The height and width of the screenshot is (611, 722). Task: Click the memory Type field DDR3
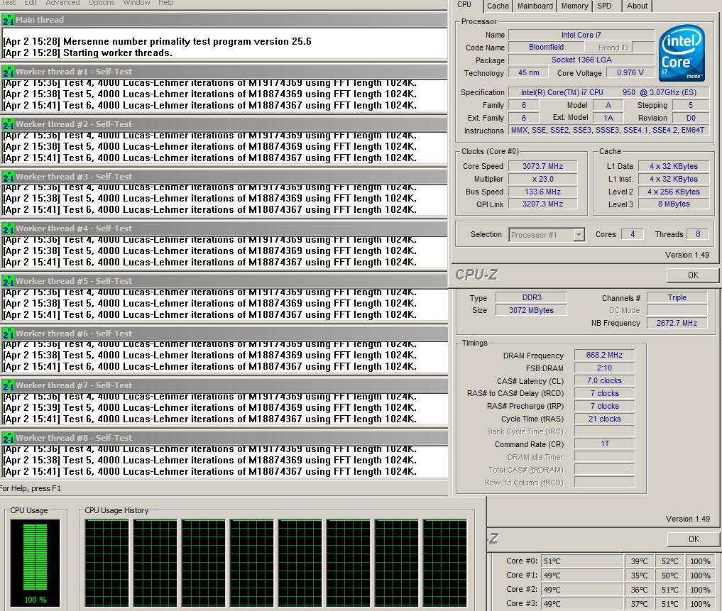(531, 297)
